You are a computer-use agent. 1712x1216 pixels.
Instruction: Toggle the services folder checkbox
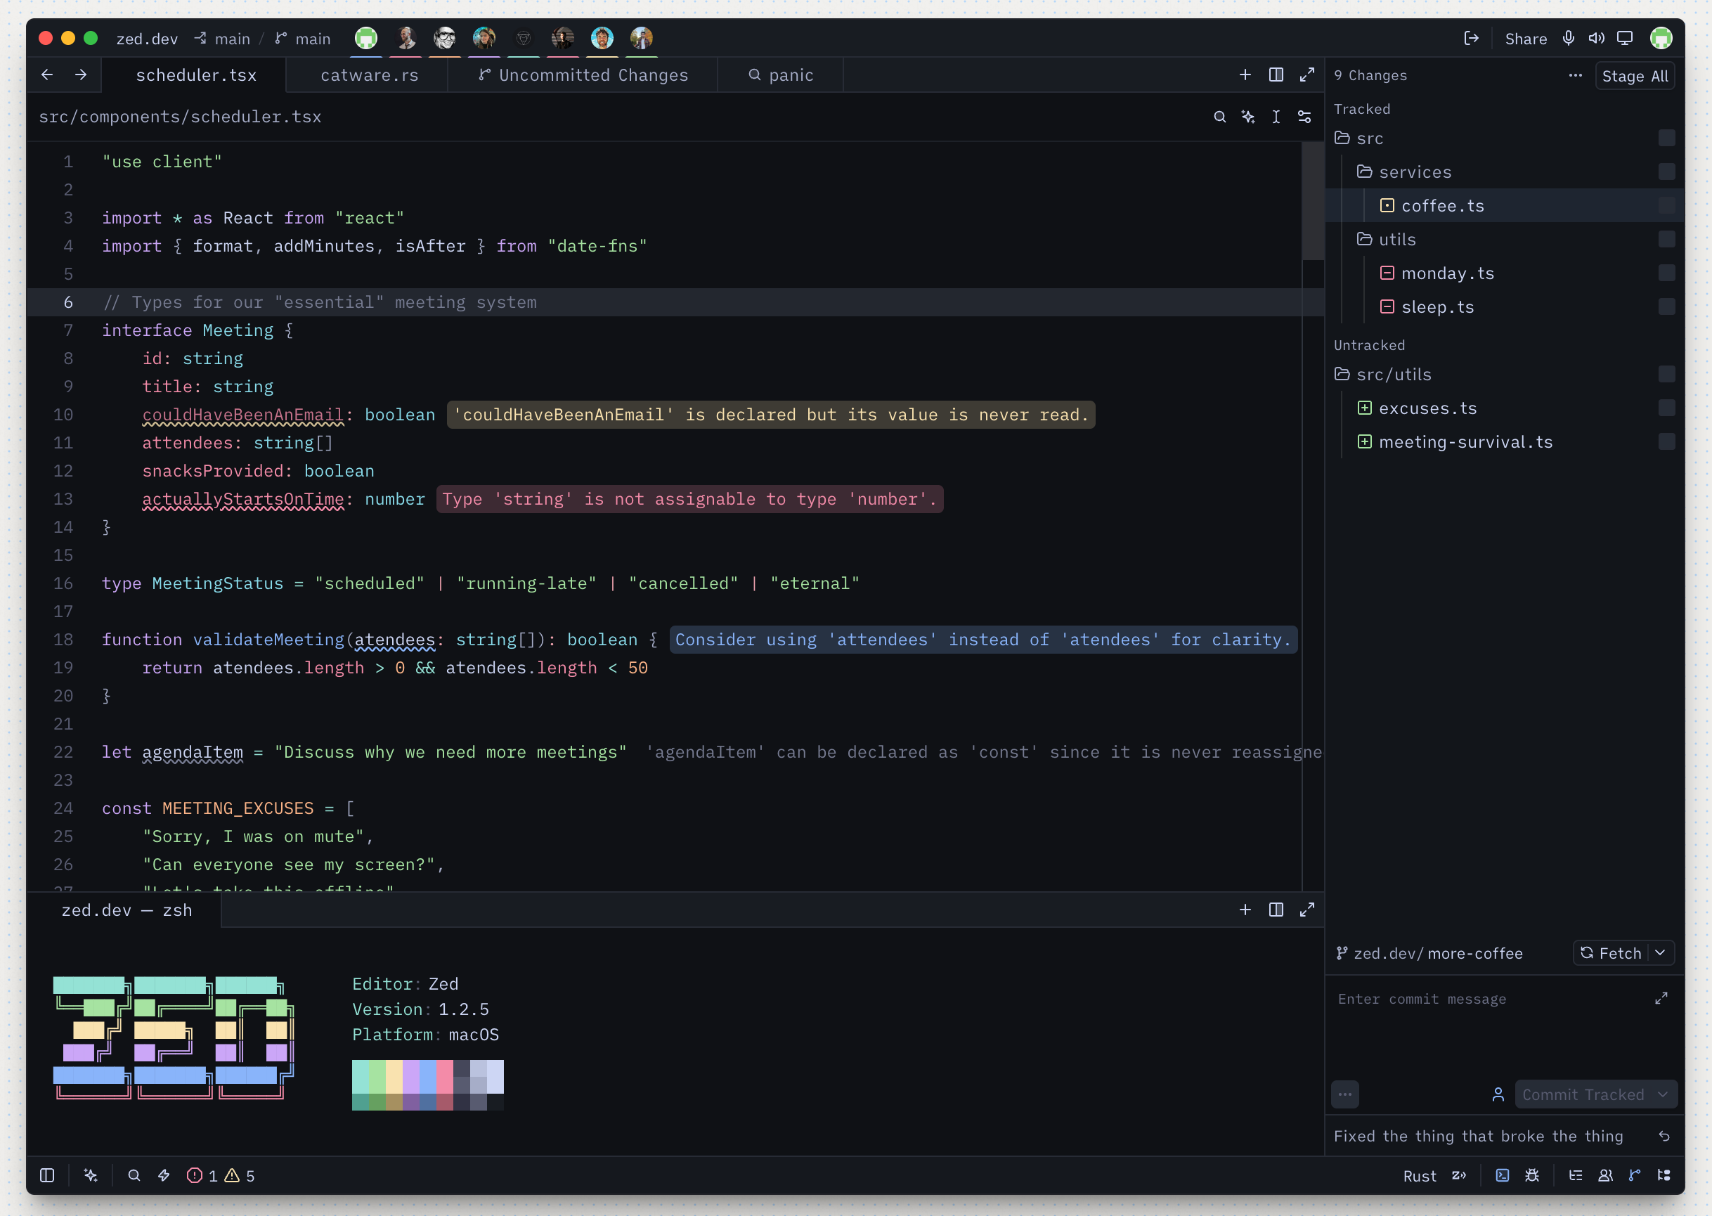click(x=1666, y=172)
